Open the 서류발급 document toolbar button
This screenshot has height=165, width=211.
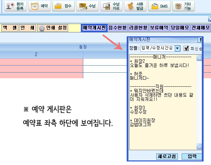click(x=135, y=6)
